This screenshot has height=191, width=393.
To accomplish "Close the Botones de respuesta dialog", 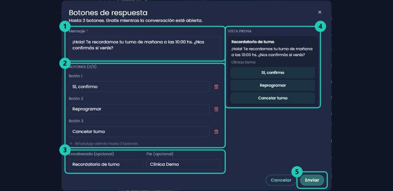I will [320, 12].
